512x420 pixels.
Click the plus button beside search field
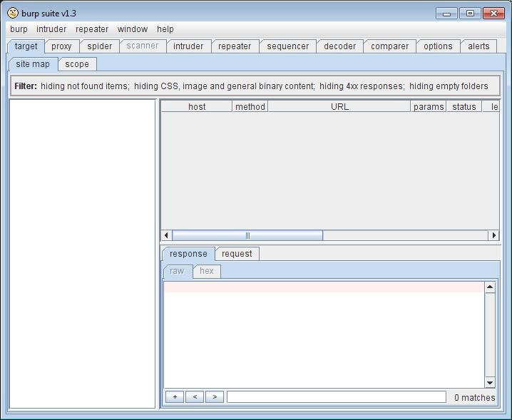[174, 397]
